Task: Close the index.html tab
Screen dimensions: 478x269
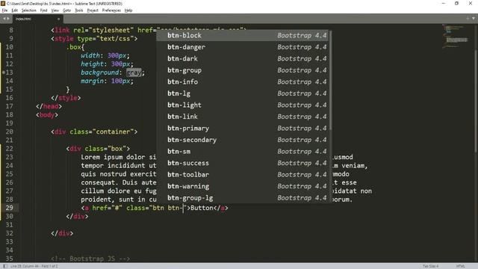Action: 58,19
